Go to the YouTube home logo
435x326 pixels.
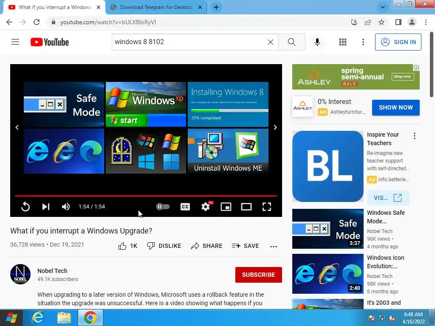pos(50,42)
